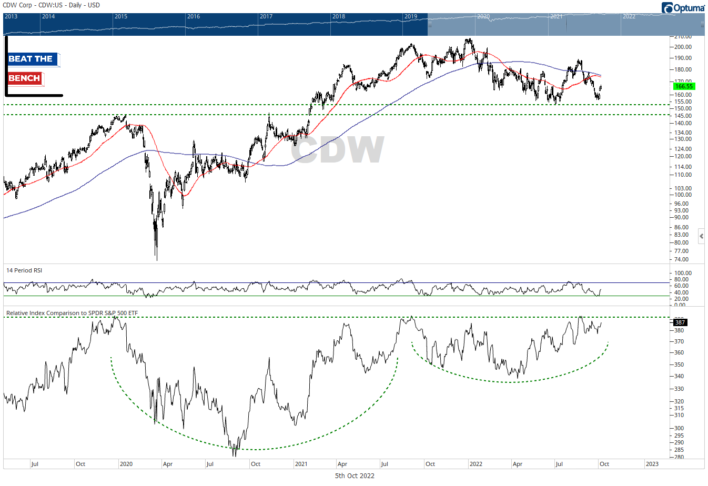
Task: Select the 'Relative Index Comparison to SPDR S&P 500 ETF' label
Action: coord(72,313)
